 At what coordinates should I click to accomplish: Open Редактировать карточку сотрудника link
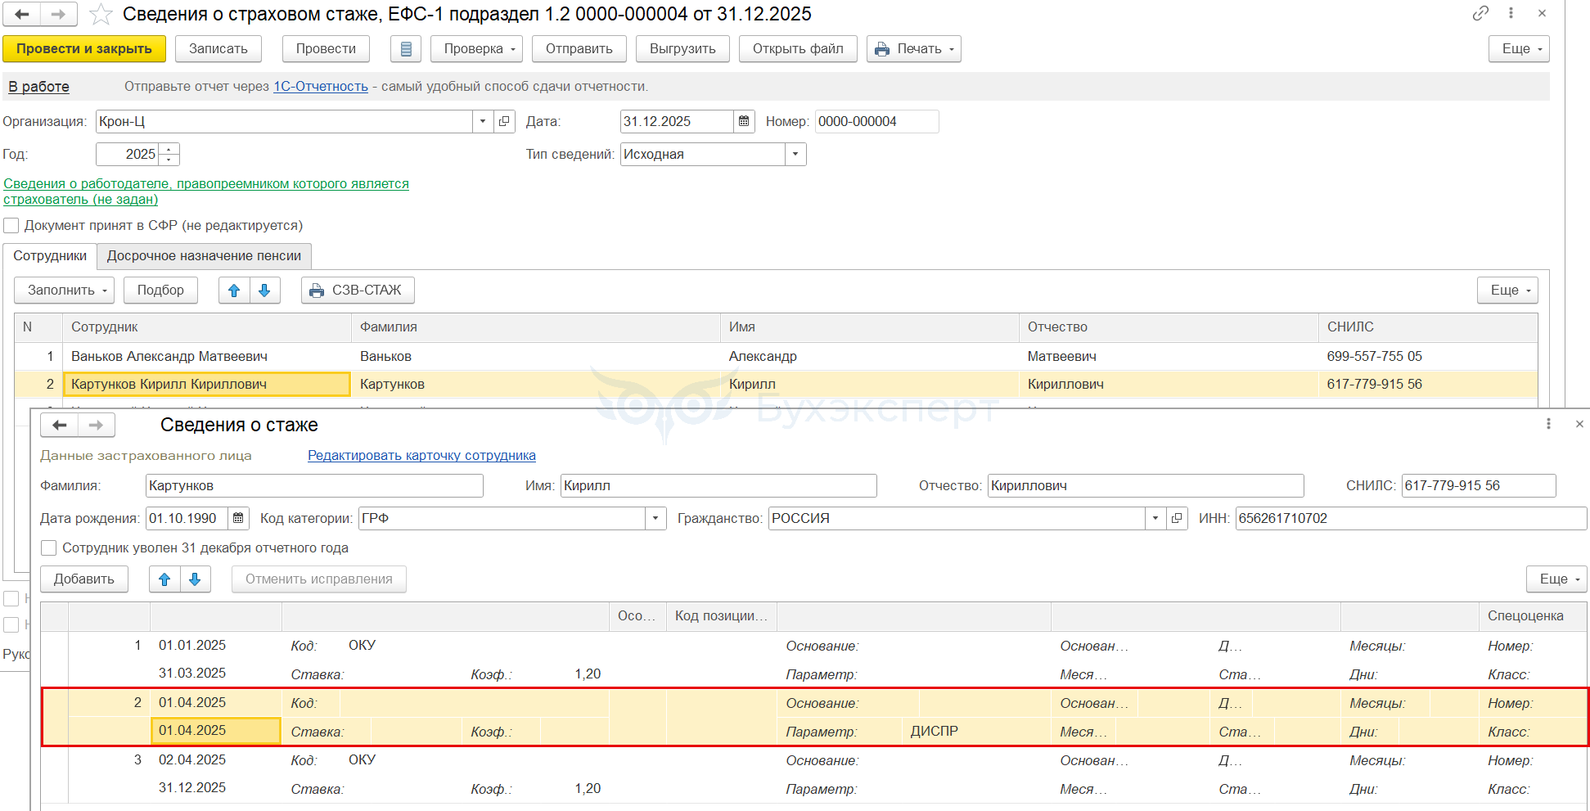[421, 456]
